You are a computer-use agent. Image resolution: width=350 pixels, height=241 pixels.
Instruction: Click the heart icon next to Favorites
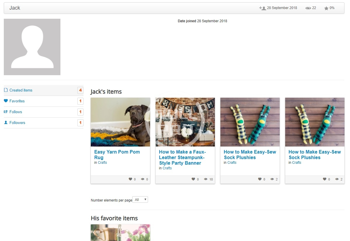click(6, 101)
